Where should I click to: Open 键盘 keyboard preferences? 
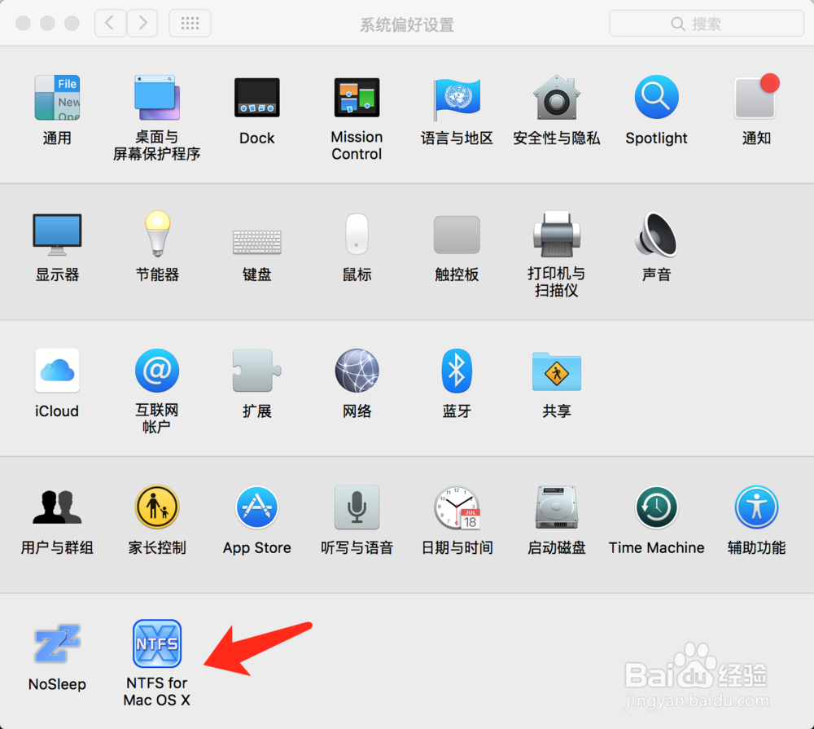coord(257,242)
